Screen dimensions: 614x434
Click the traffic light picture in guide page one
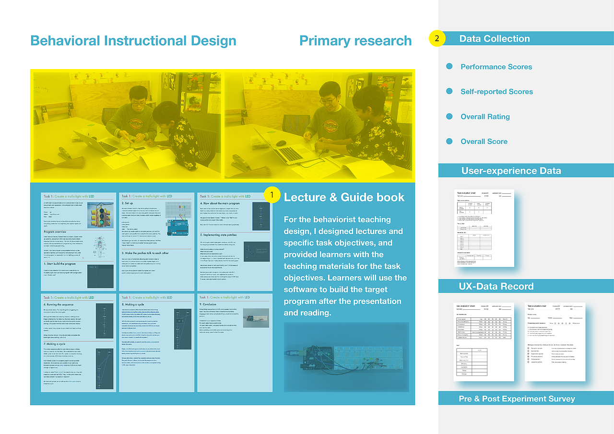pyautogui.click(x=101, y=215)
